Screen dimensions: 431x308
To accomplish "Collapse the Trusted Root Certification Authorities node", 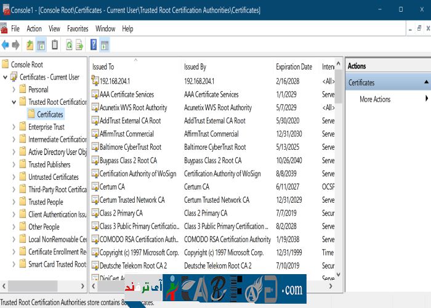I will coord(14,102).
